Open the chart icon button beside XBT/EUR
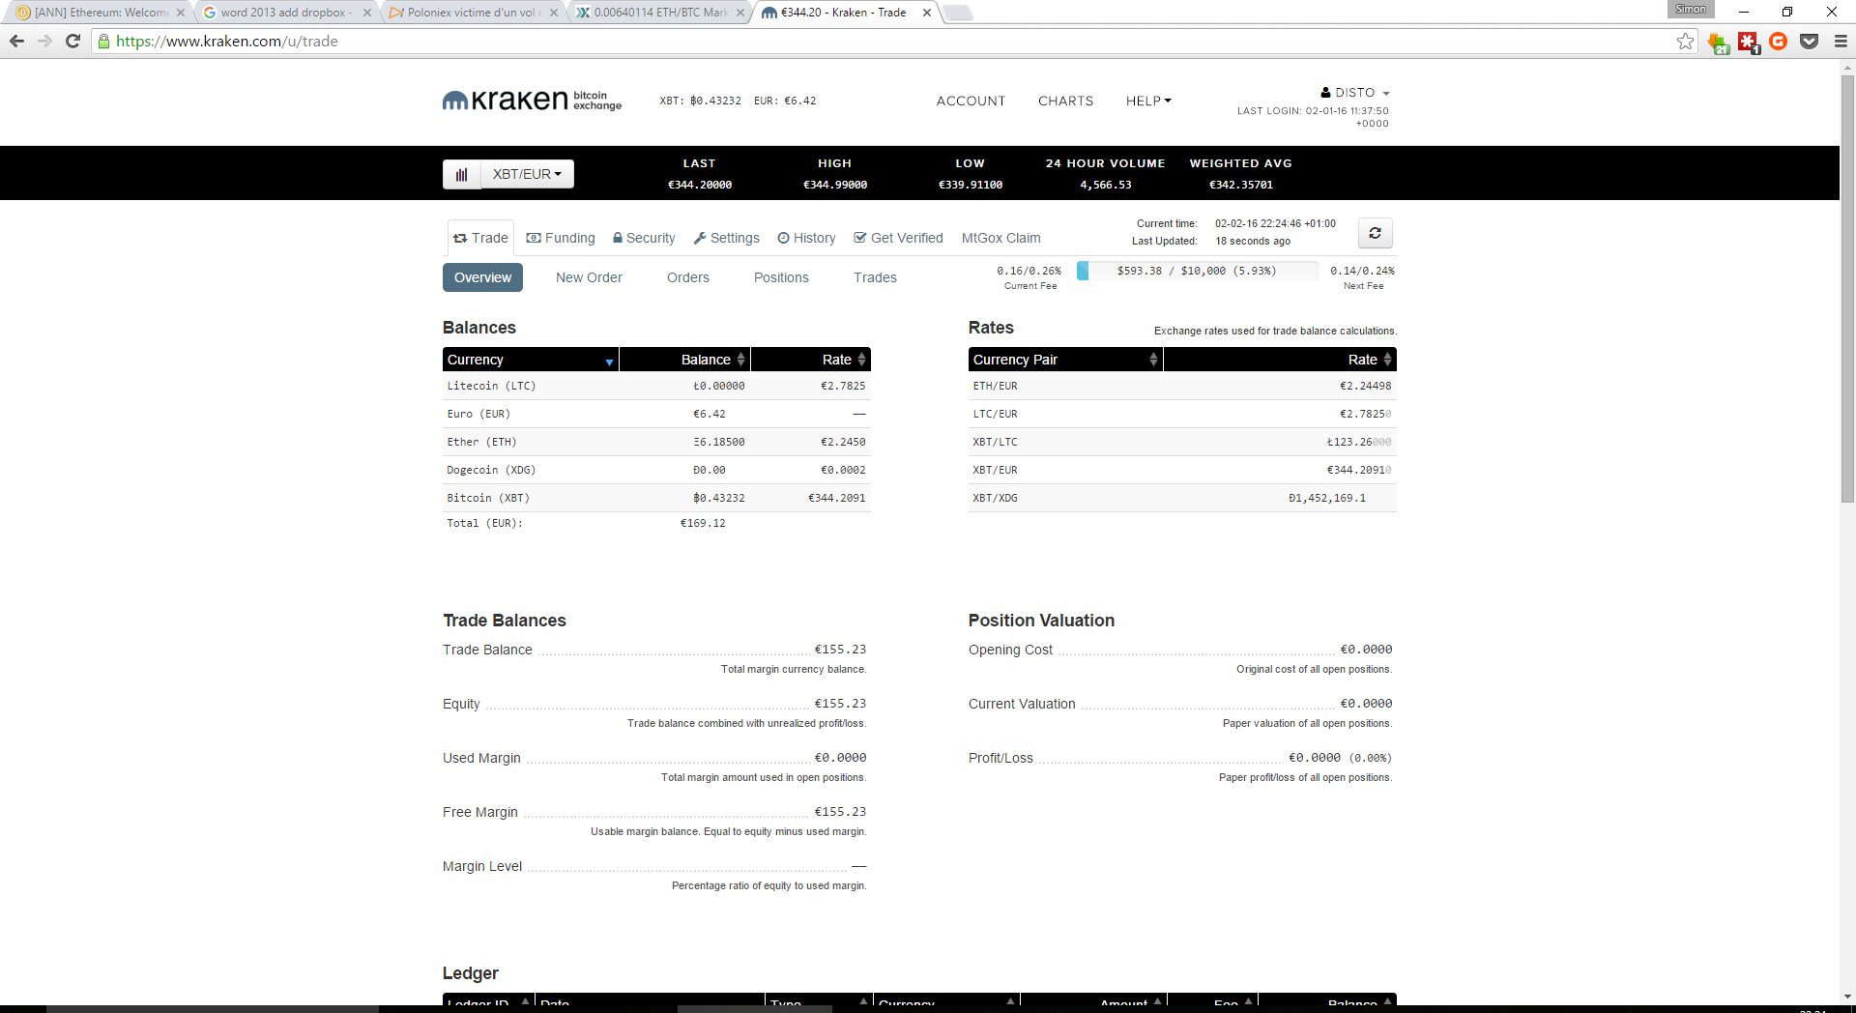 (462, 174)
